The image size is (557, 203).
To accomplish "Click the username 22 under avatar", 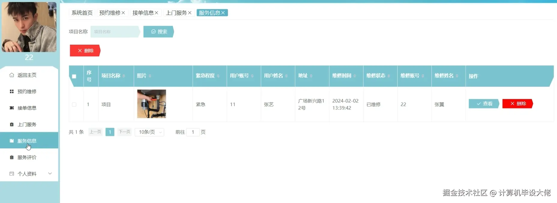I will (x=29, y=57).
